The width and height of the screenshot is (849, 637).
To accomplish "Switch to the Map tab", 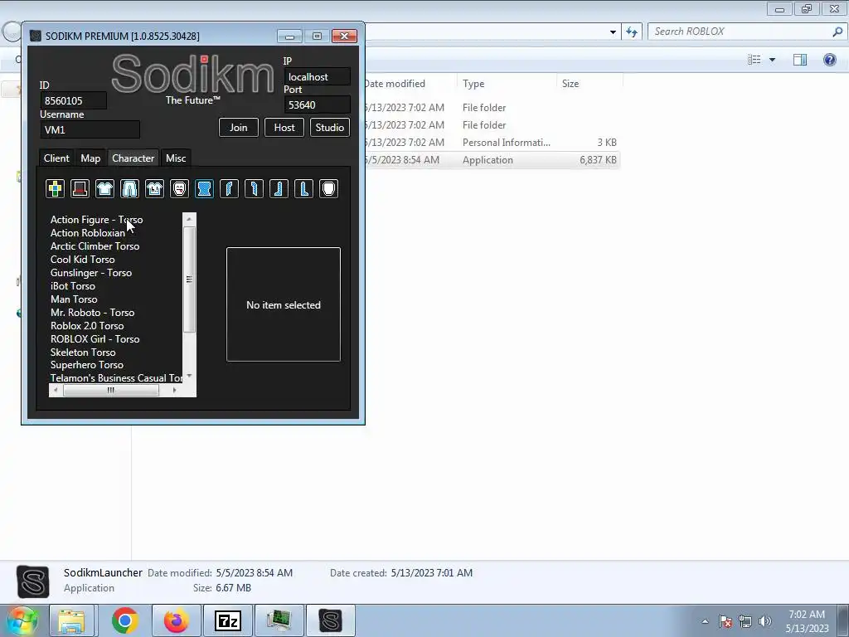I will pyautogui.click(x=90, y=158).
